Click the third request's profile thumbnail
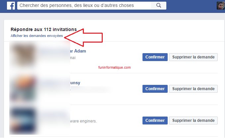225x139 pixels. [23, 120]
